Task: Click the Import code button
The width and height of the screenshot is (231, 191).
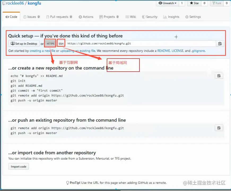Action: tap(18, 166)
